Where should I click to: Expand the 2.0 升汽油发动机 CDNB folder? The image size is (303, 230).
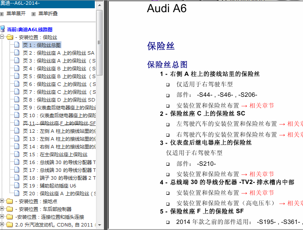(2, 224)
